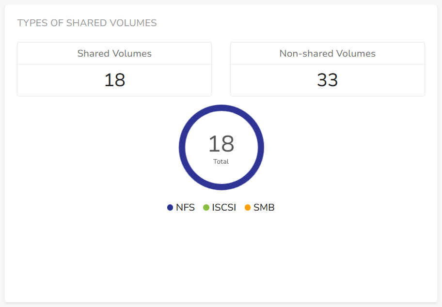This screenshot has height=307, width=442.
Task: Click blank space right of Non-shared Volumes count
Action: click(388, 80)
